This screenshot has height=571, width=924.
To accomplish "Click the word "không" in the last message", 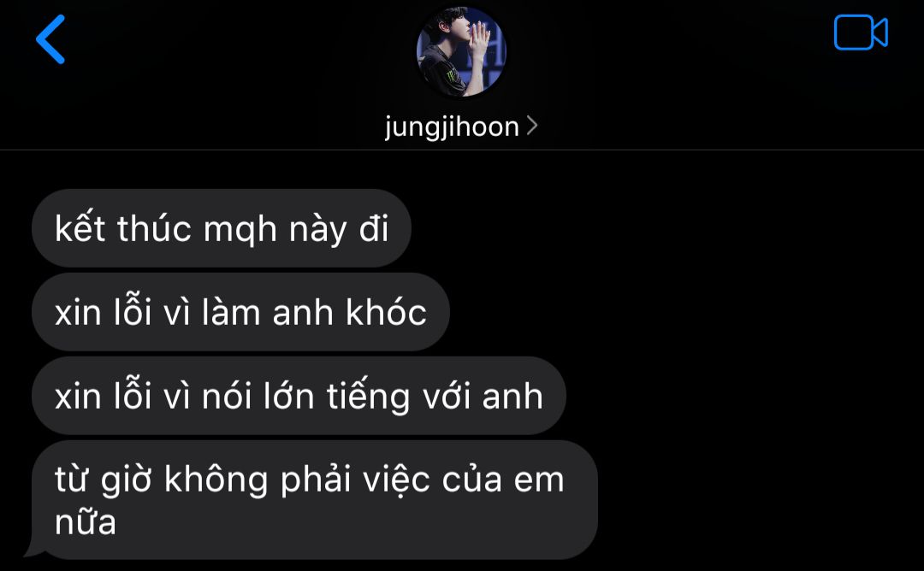I will (x=216, y=479).
